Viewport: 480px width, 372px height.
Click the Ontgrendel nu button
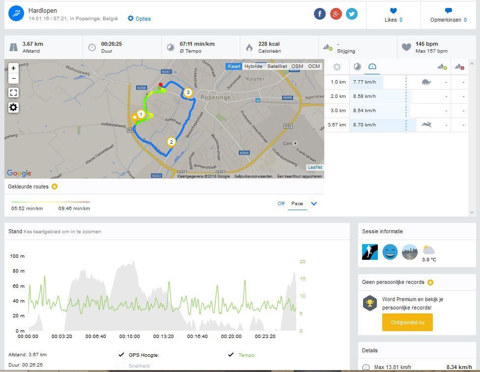[x=407, y=322]
